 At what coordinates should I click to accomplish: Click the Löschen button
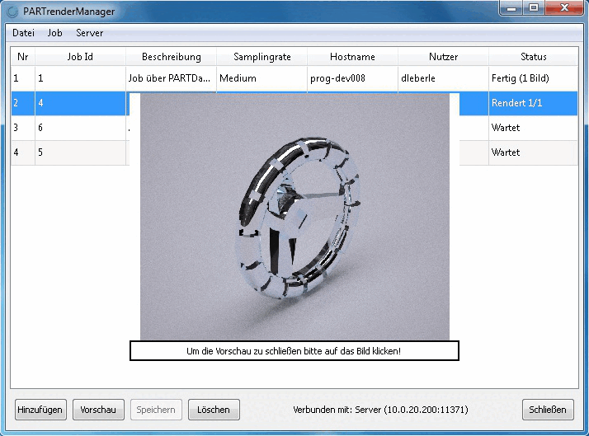coord(214,410)
